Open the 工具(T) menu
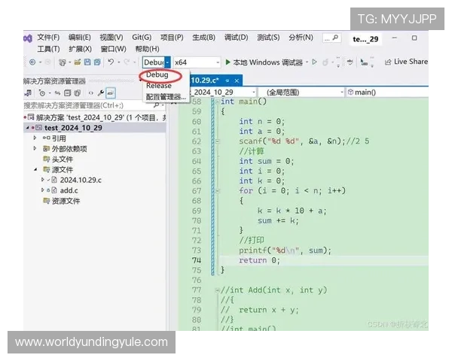Viewport: 452px width, 361px height. point(48,49)
